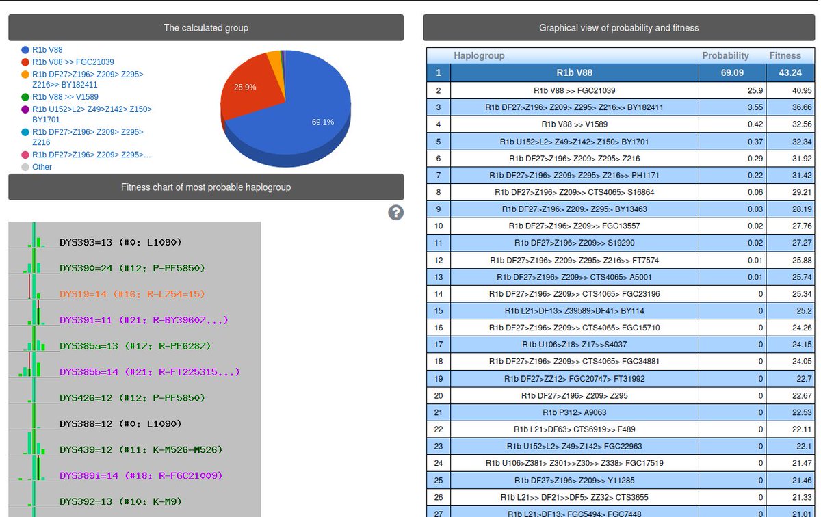Select R1b V88 legend entry
The height and width of the screenshot is (517, 821).
(48, 50)
